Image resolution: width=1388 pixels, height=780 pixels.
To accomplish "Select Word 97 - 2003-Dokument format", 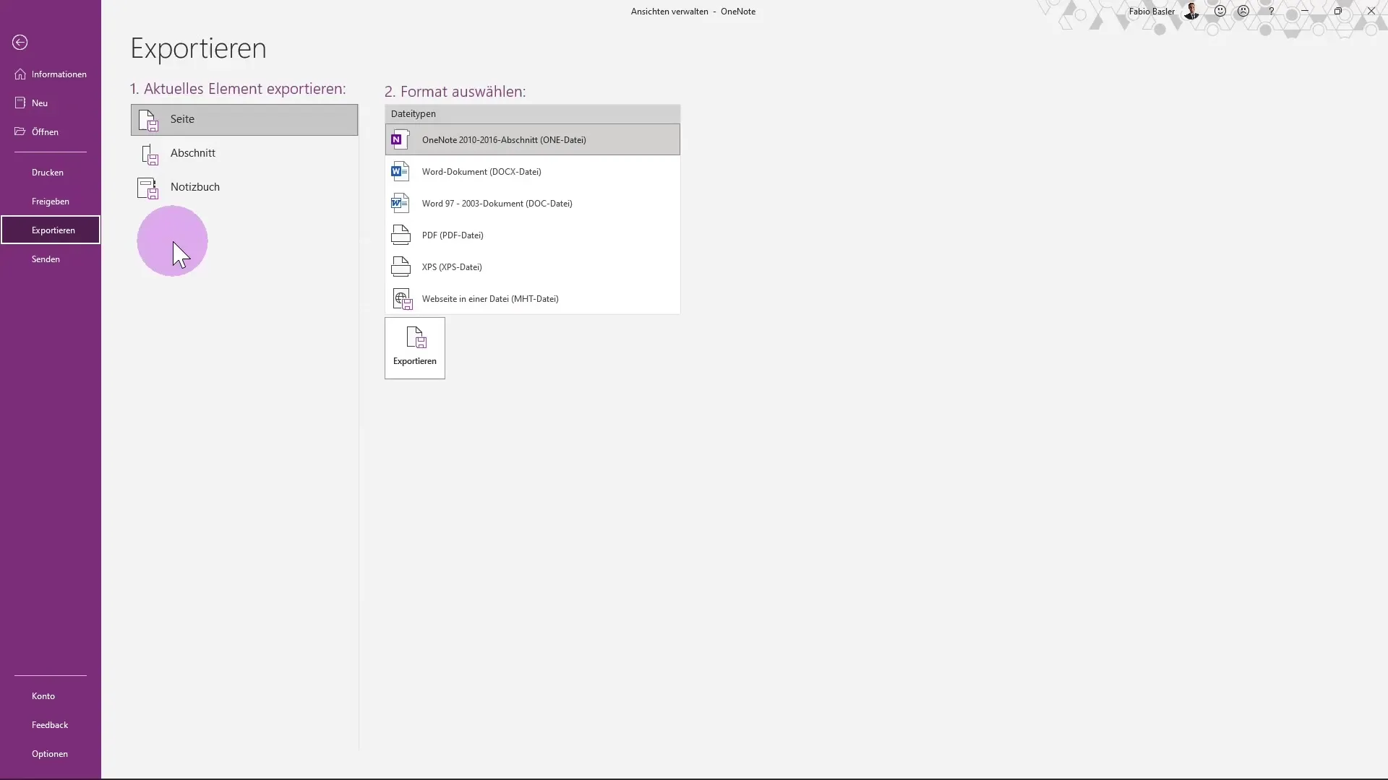I will (x=533, y=204).
